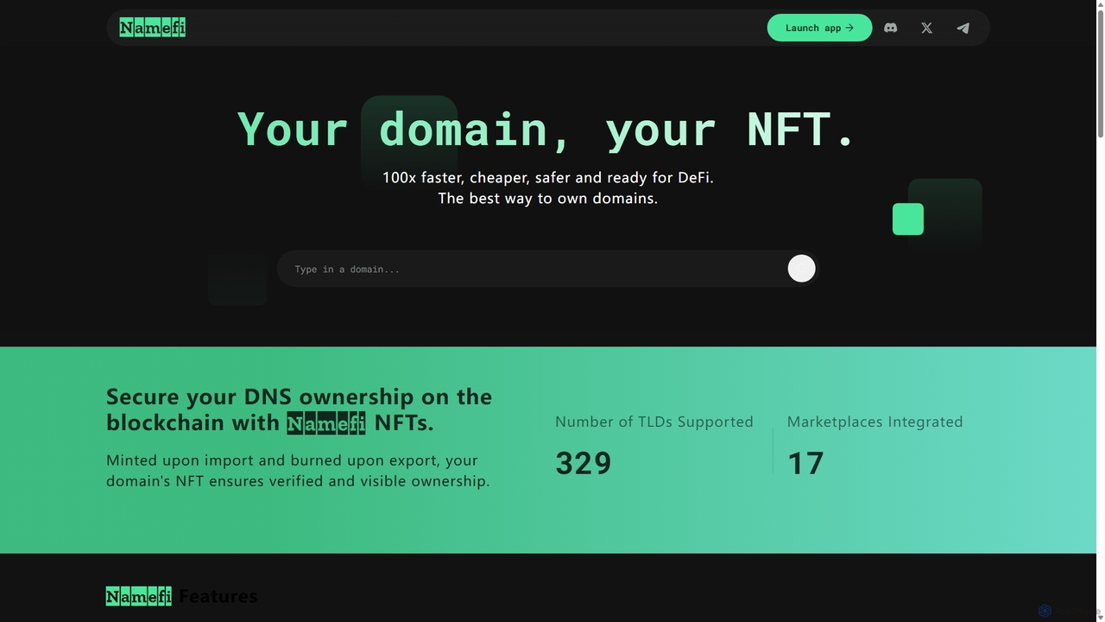Click the '100x faster, cheaper, safer' tagline
Viewport: 1105px width, 622px height.
click(547, 177)
